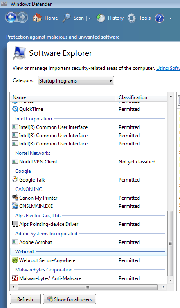
Task: Select Malwarebytes' Anti-Malware entry
Action: pos(89,278)
